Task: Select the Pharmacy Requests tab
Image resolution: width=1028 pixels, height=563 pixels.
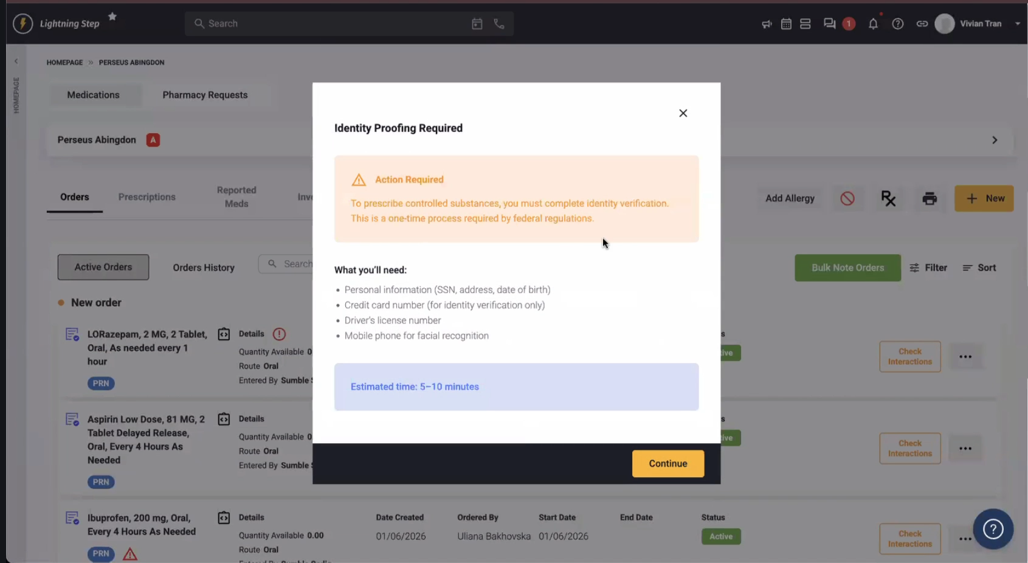Action: coord(205,95)
